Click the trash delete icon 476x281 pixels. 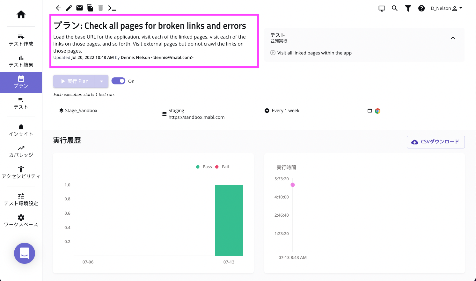[100, 8]
